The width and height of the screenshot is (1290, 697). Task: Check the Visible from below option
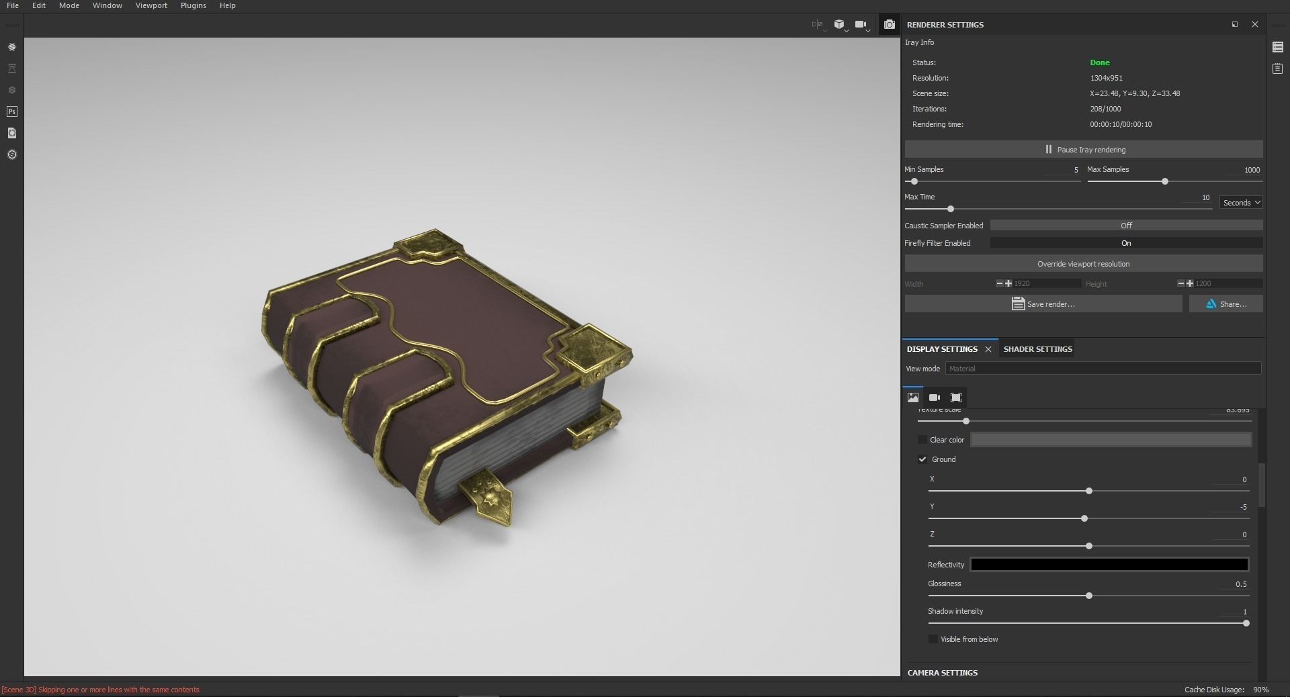(x=933, y=639)
